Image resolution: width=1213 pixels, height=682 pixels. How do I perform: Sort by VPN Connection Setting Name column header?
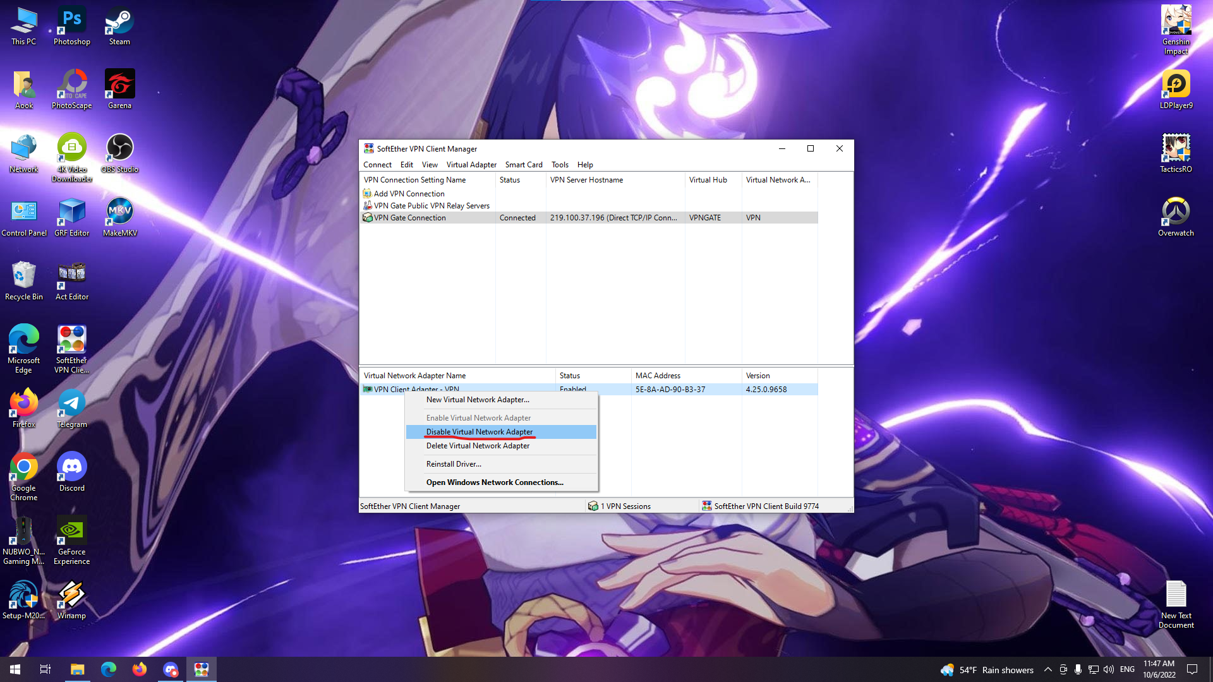pyautogui.click(x=428, y=180)
